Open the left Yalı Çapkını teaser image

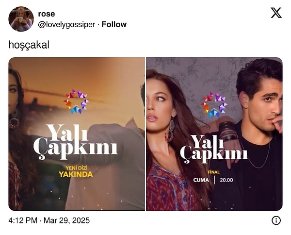[77, 134]
